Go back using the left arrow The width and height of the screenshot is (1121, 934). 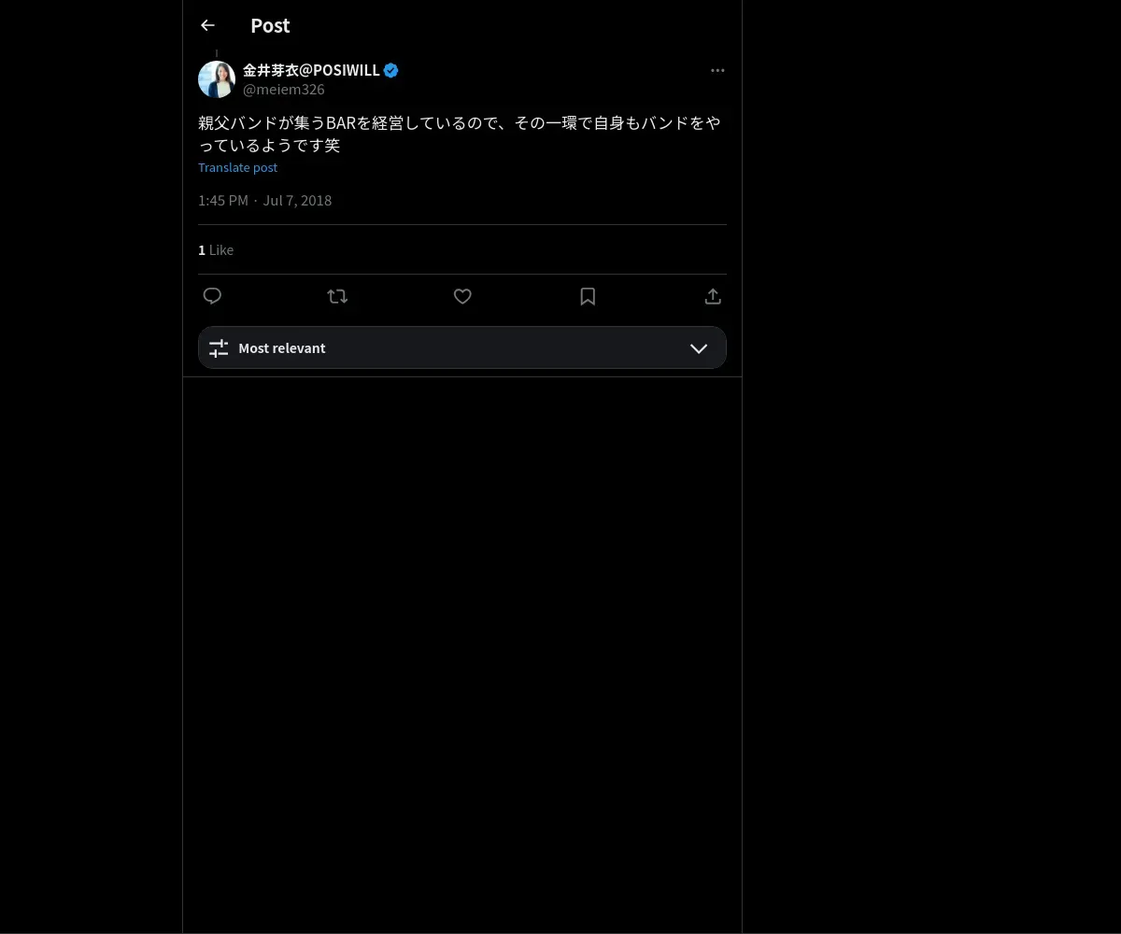[207, 25]
